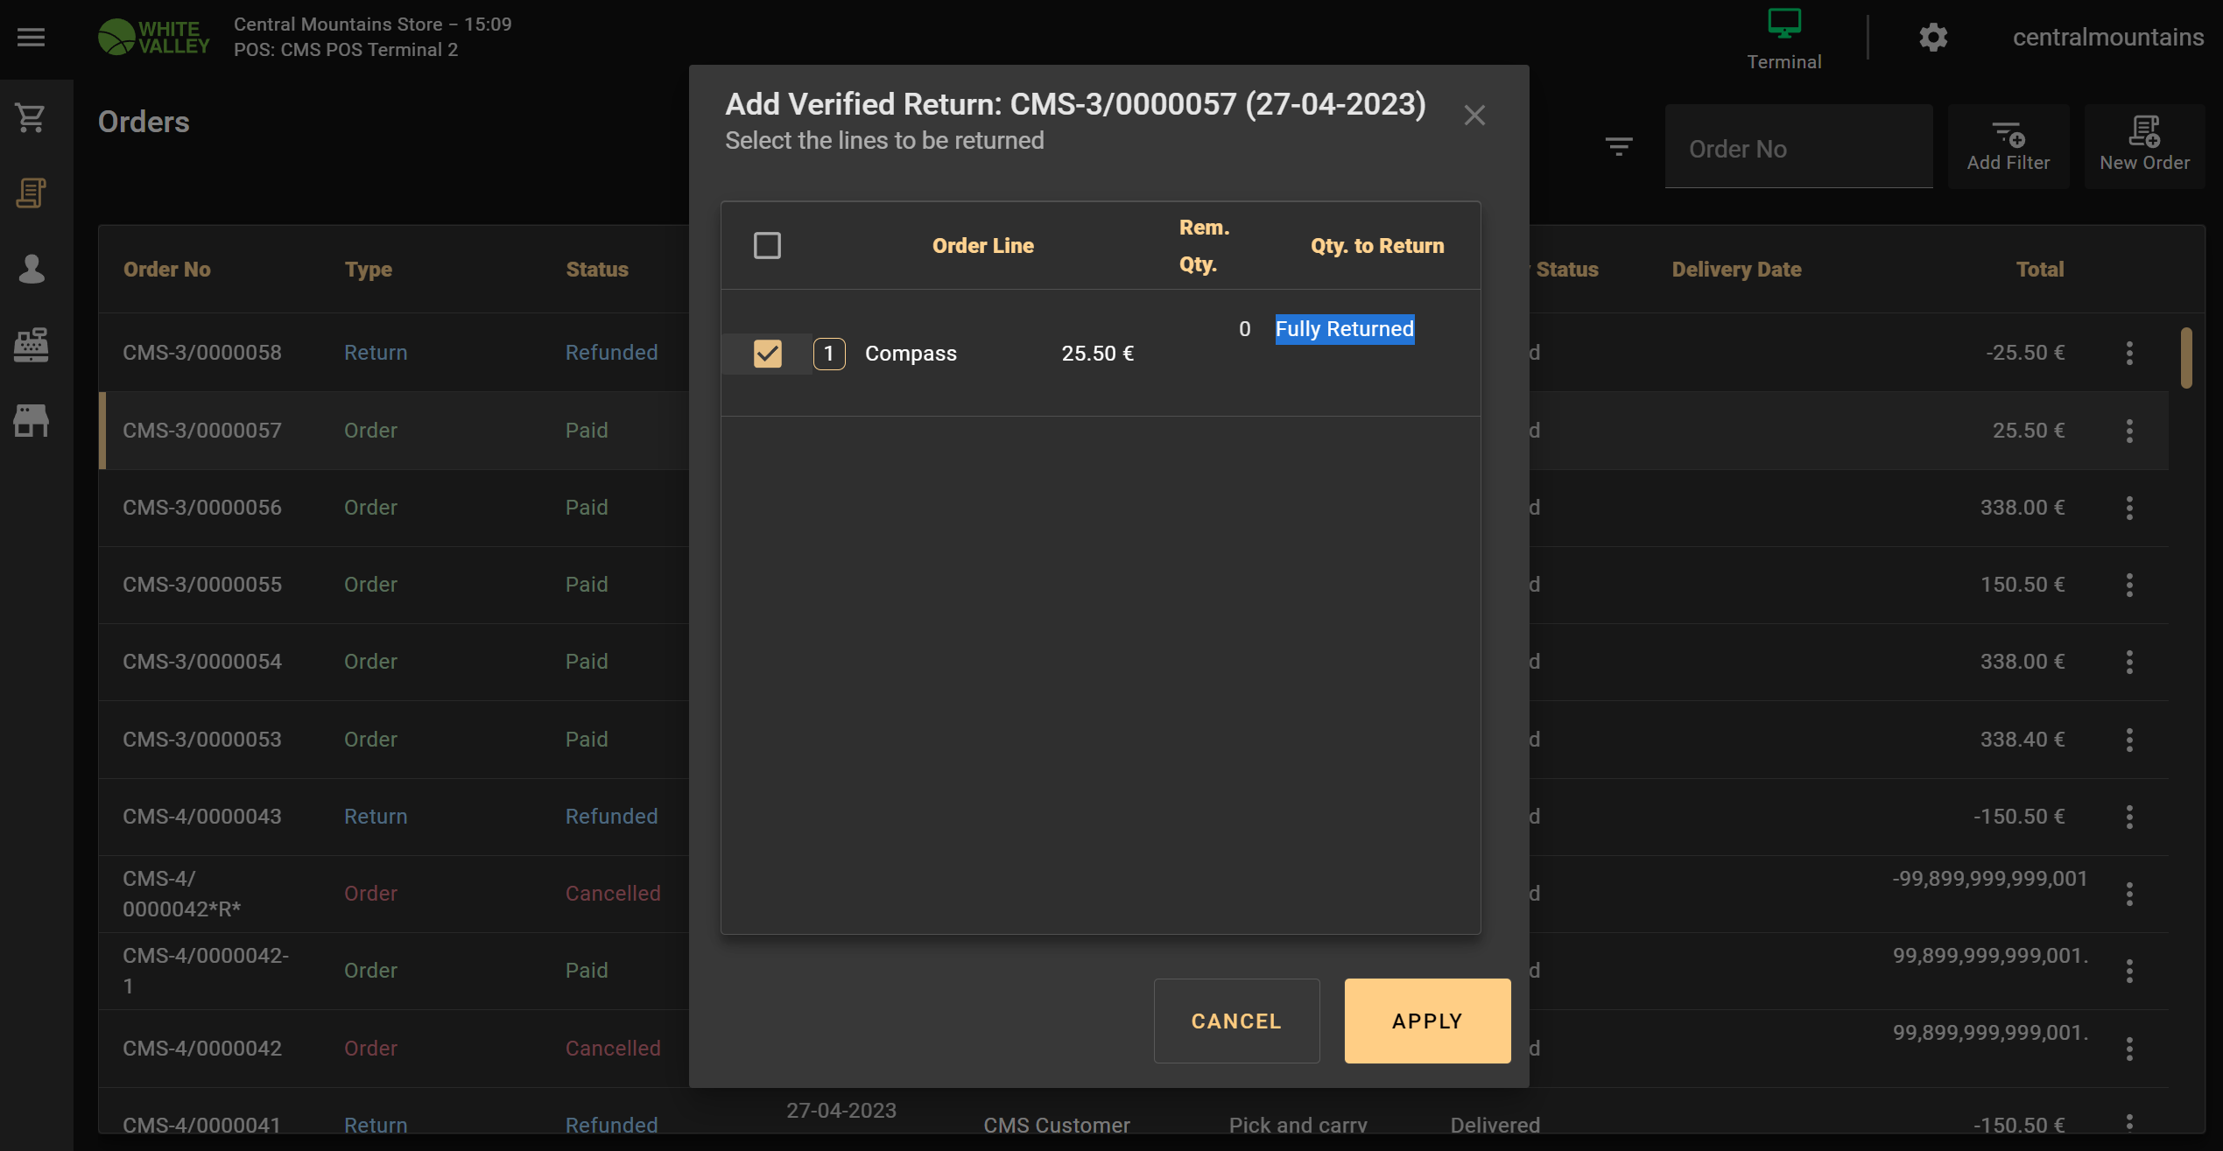Open actions menu for order CMS-3/0000056

(2129, 508)
